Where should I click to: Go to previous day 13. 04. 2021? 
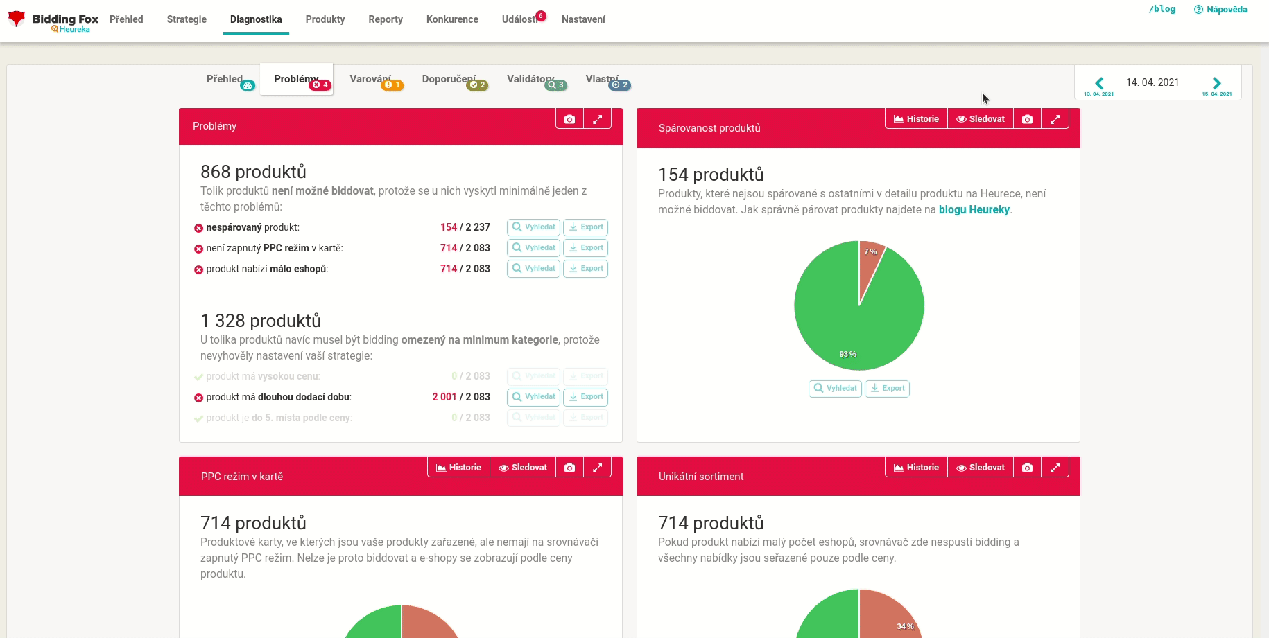(1099, 86)
